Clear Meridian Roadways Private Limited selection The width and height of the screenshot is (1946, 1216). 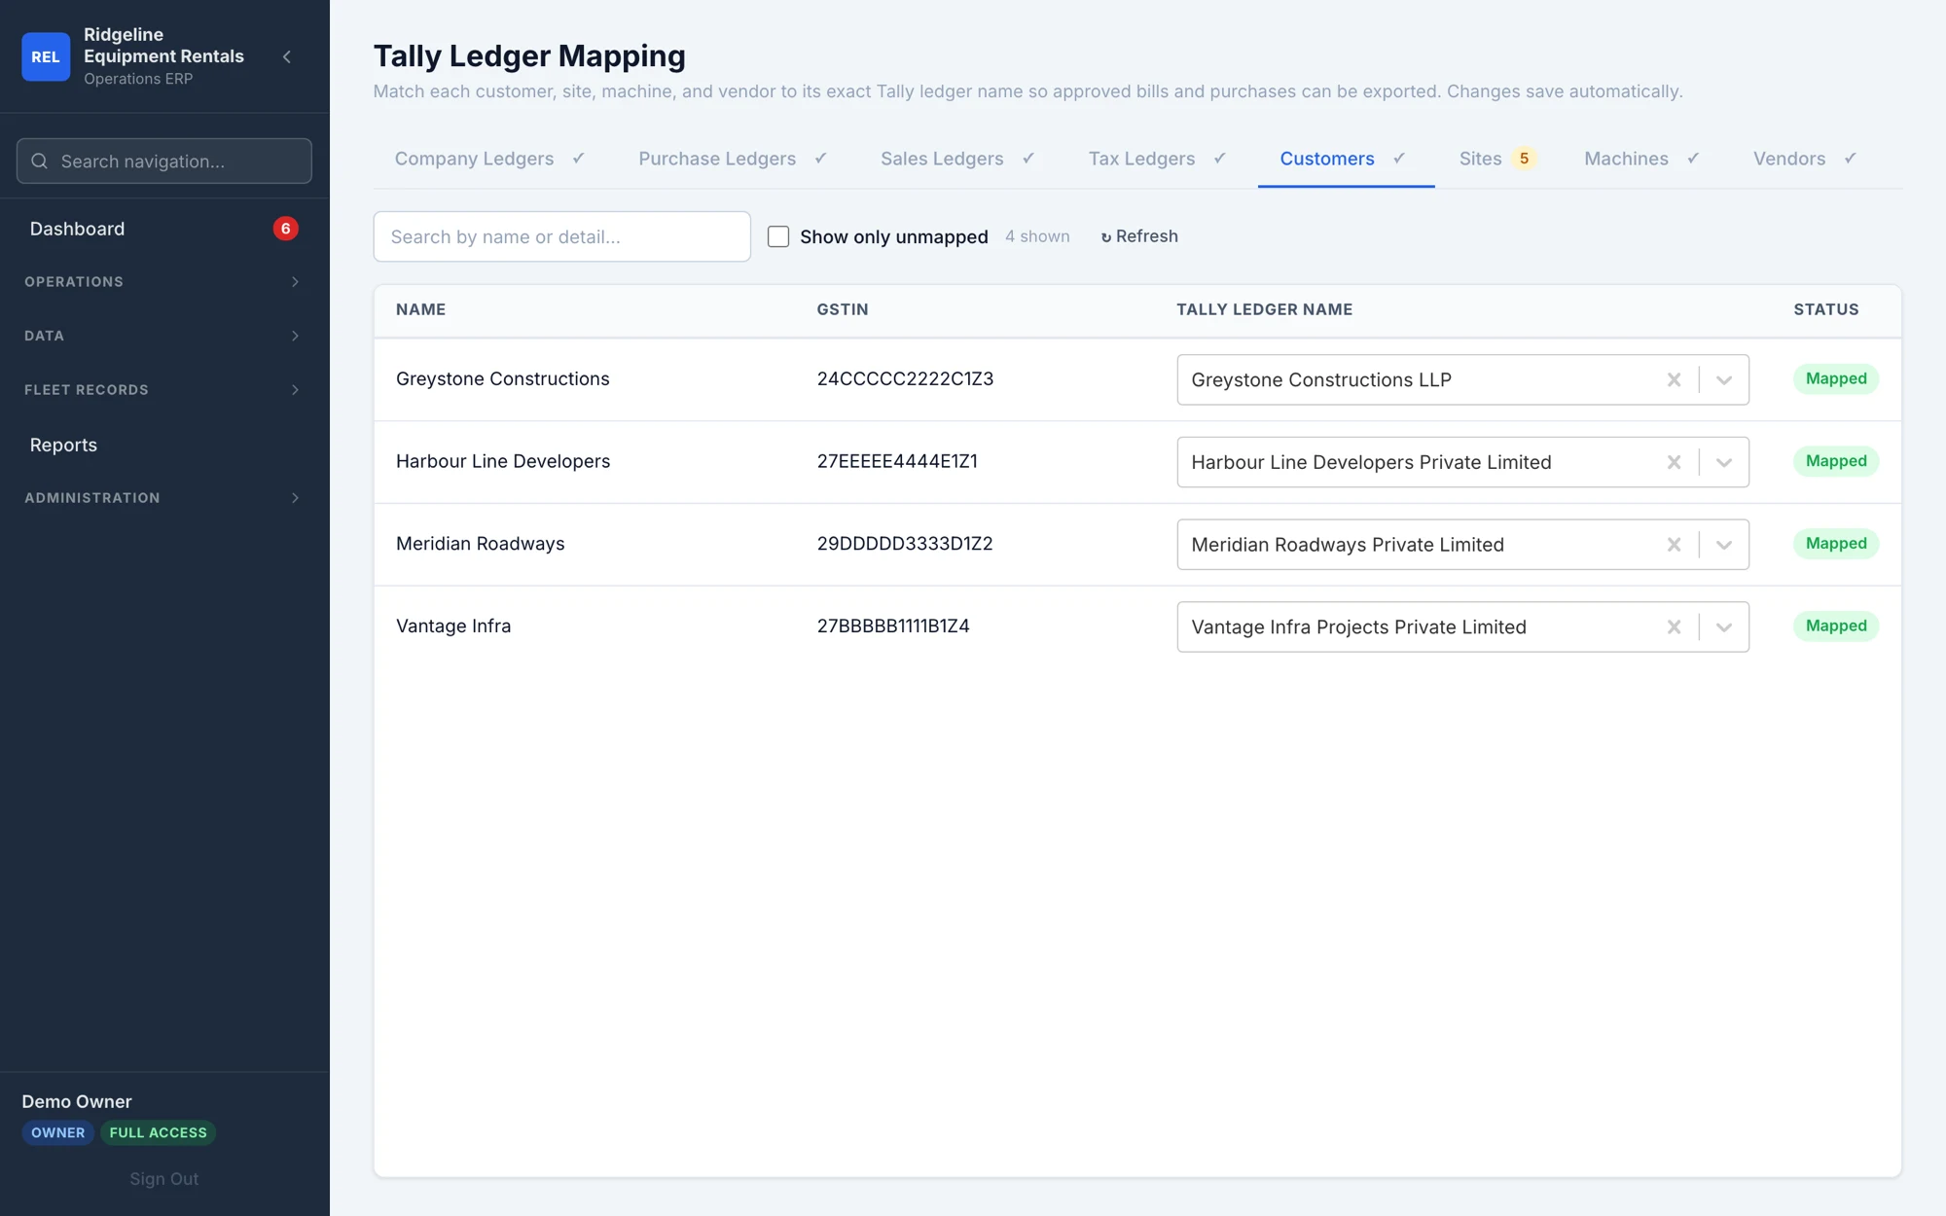click(x=1674, y=545)
